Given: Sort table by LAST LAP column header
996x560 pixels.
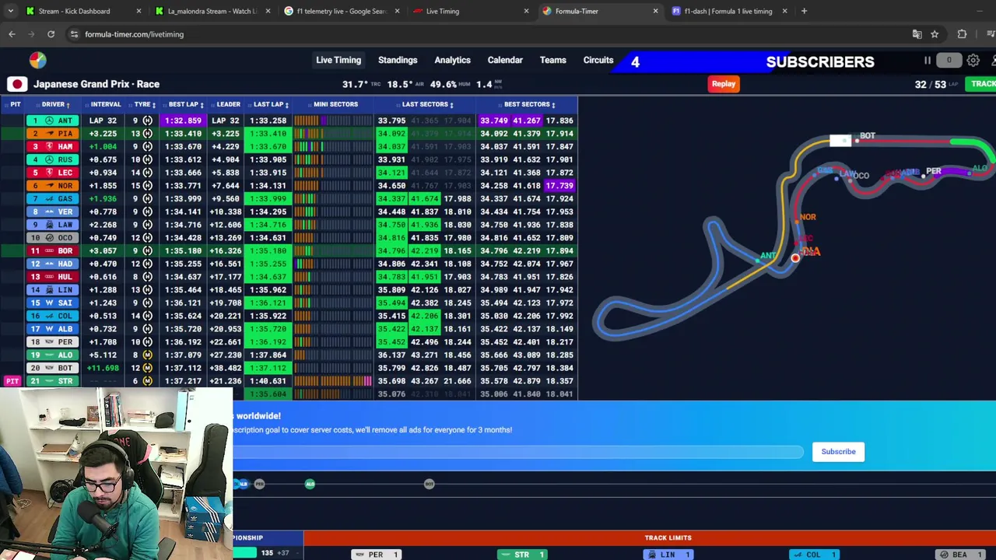Looking at the screenshot, I should coord(270,104).
